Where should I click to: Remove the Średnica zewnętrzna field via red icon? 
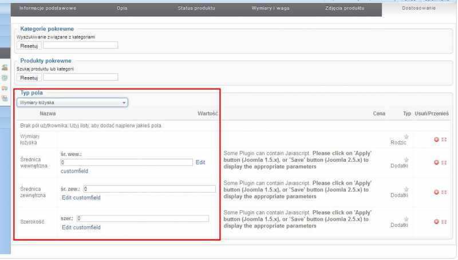pos(436,192)
